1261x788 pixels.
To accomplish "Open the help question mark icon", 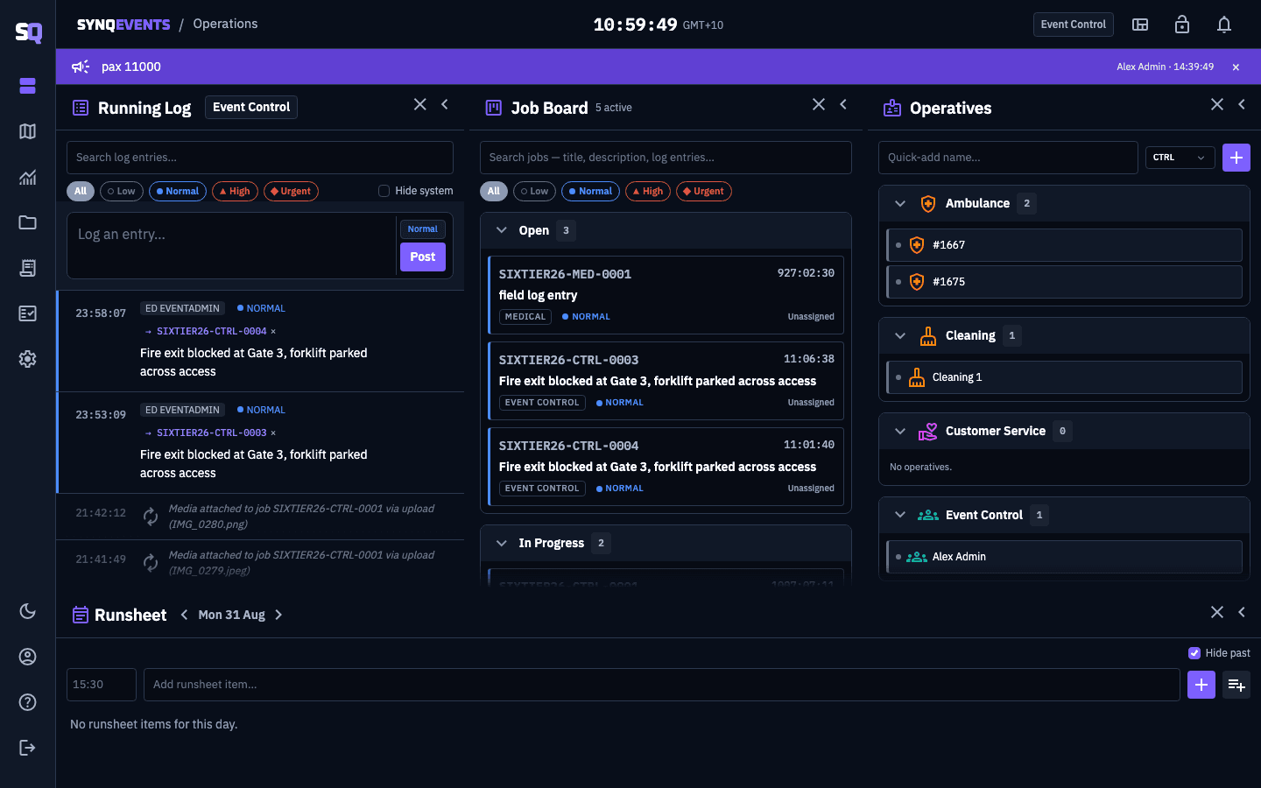I will pos(27,702).
